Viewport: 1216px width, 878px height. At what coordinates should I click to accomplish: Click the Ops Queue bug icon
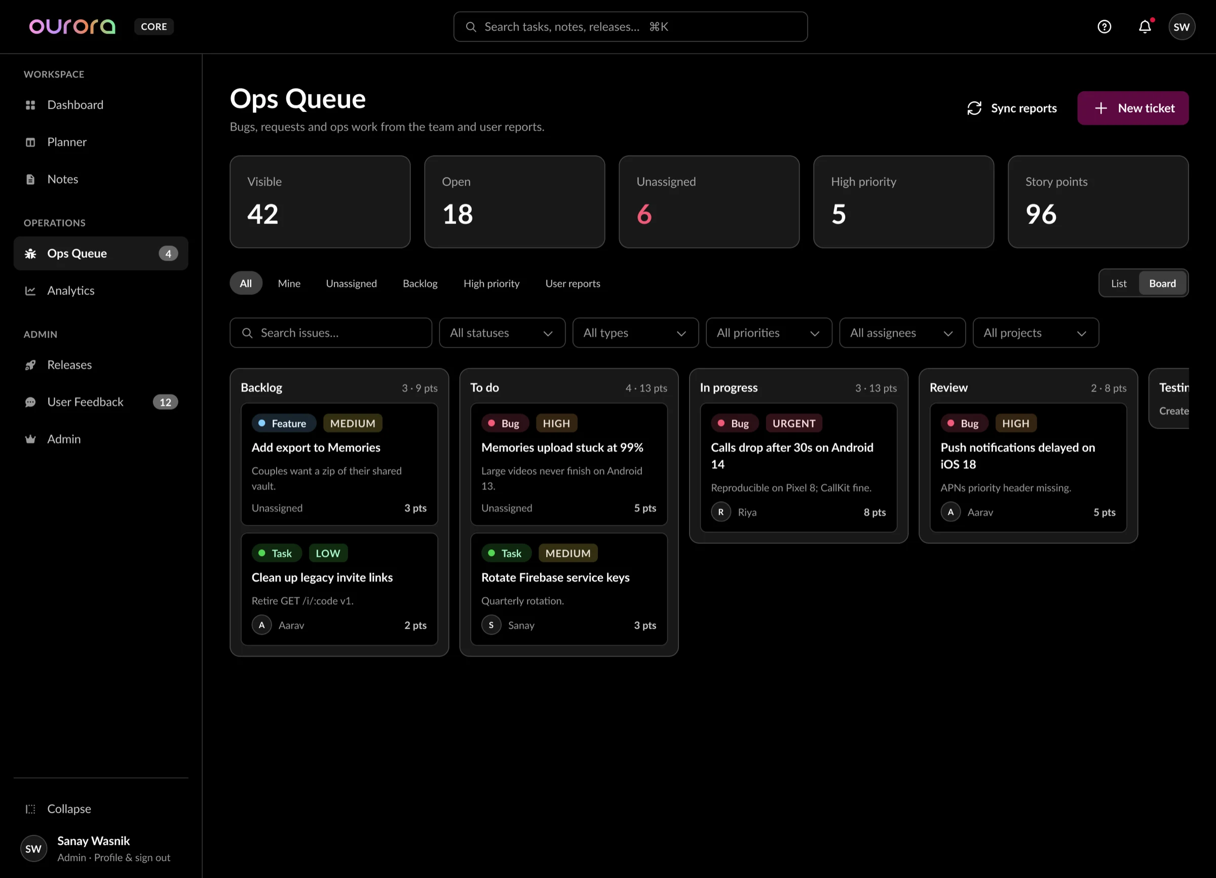pyautogui.click(x=30, y=253)
